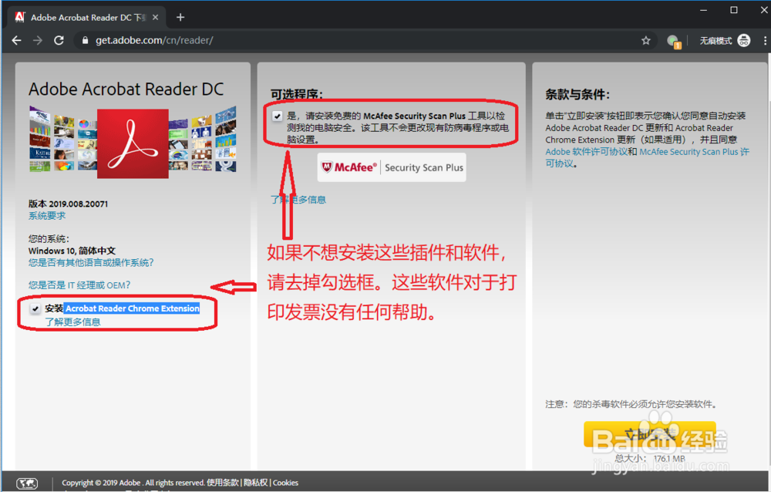Click the address bar URL get.adobe.com/cn/reader/
This screenshot has width=771, height=492.
pyautogui.click(x=154, y=40)
